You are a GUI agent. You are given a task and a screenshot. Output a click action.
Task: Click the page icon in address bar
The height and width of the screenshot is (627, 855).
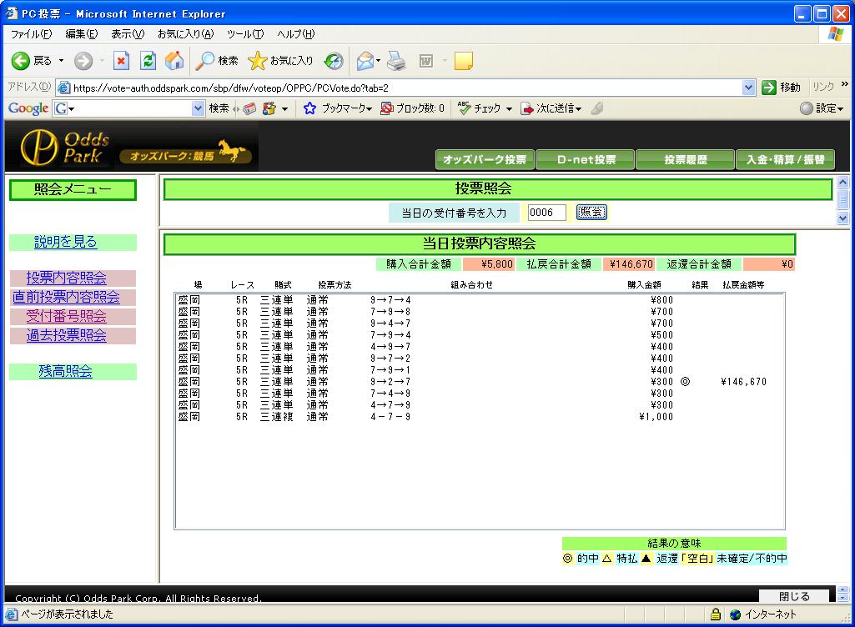pos(63,88)
